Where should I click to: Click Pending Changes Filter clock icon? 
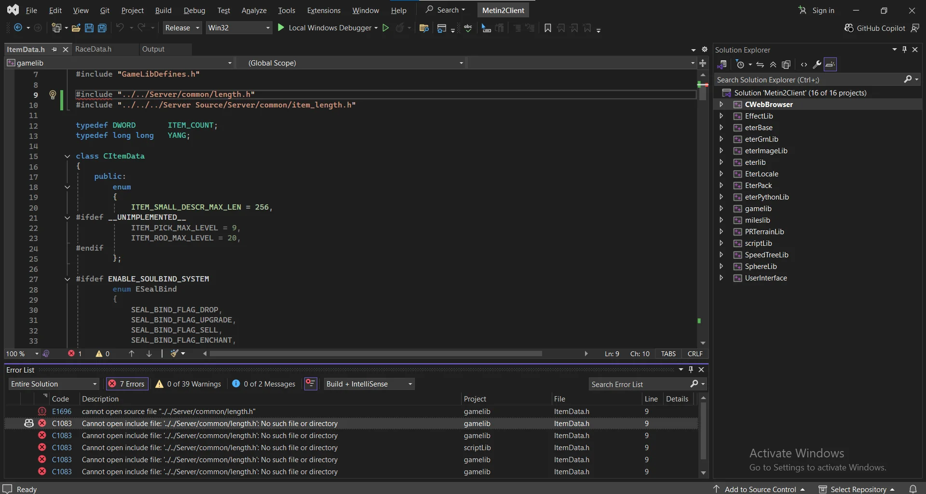point(740,64)
